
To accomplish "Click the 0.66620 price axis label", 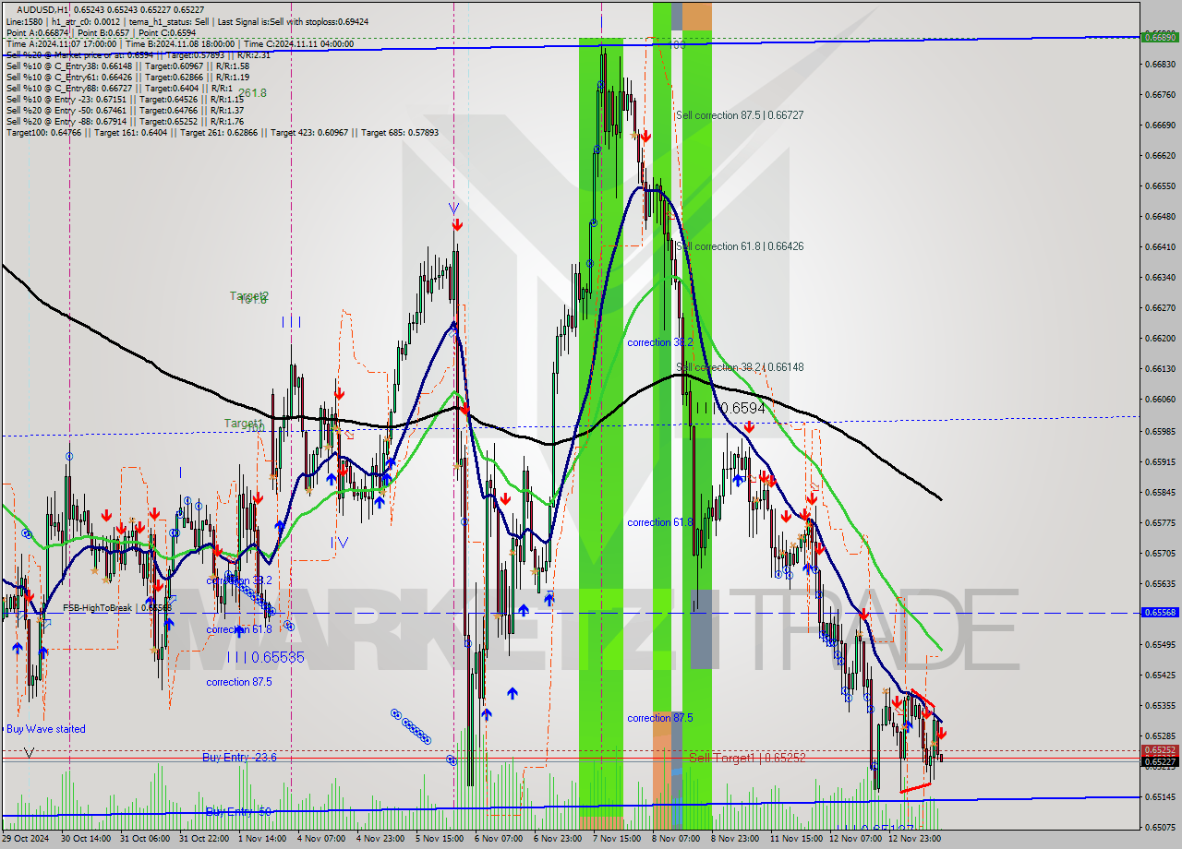I will pyautogui.click(x=1161, y=155).
